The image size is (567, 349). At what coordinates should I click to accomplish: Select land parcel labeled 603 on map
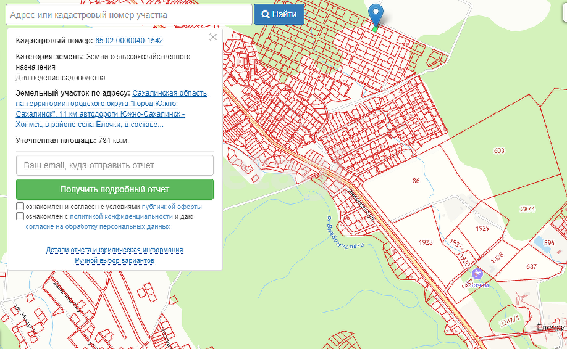point(499,151)
